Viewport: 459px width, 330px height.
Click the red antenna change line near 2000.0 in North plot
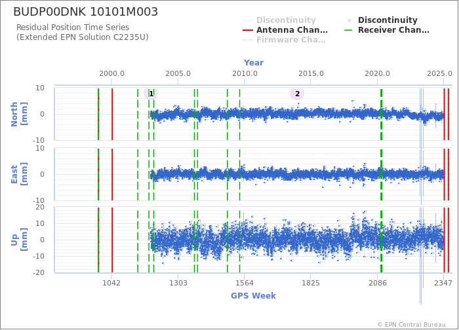[112, 114]
